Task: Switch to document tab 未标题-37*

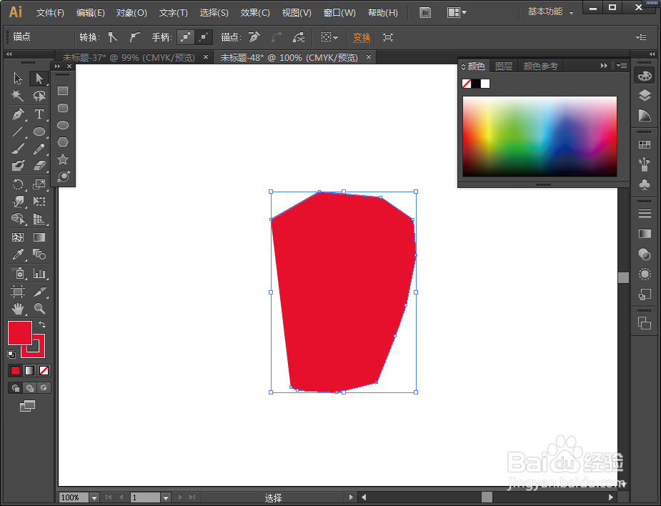Action: point(129,57)
